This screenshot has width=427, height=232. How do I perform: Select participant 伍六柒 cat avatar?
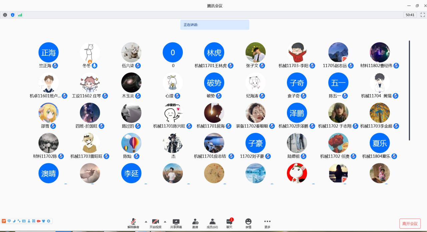point(131,52)
